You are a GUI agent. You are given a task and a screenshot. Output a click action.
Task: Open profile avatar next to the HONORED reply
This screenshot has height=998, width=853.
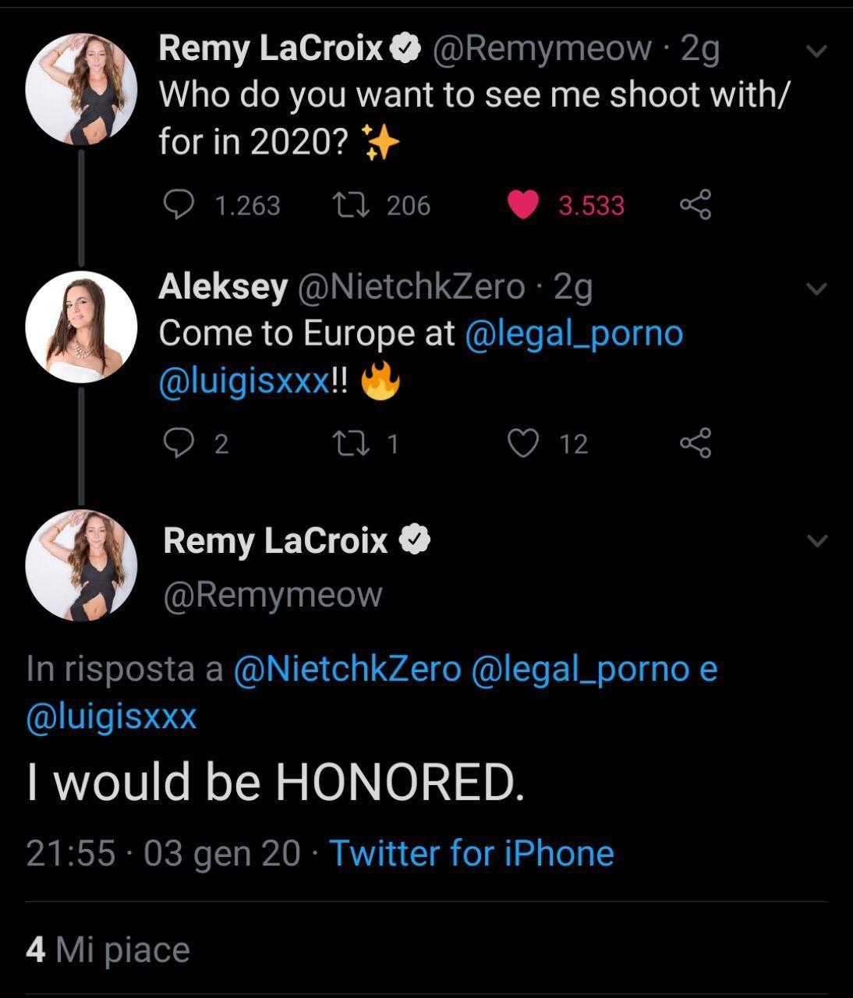81,565
